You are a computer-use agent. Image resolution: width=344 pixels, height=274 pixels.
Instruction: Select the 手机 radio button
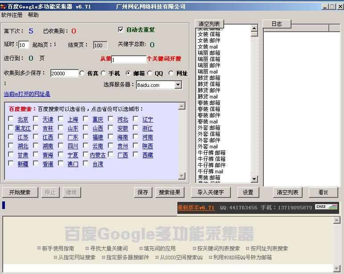tap(103, 73)
